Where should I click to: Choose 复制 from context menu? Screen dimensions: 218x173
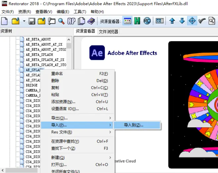(x=78, y=87)
